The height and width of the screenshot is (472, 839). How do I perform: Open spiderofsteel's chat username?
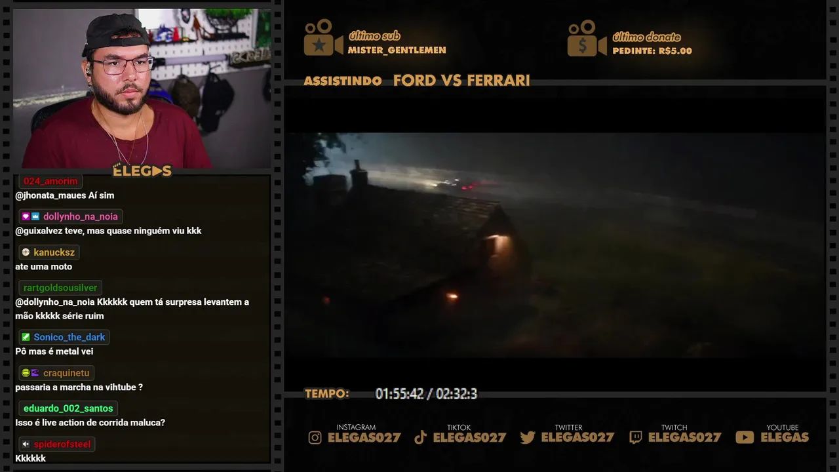click(62, 444)
